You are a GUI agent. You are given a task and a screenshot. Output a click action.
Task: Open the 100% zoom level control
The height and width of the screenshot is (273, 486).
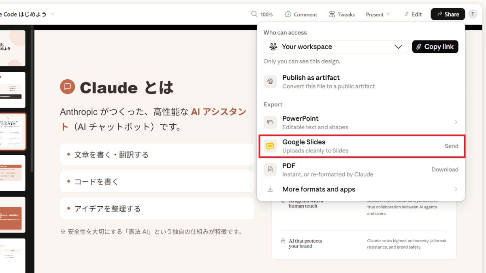click(x=266, y=15)
